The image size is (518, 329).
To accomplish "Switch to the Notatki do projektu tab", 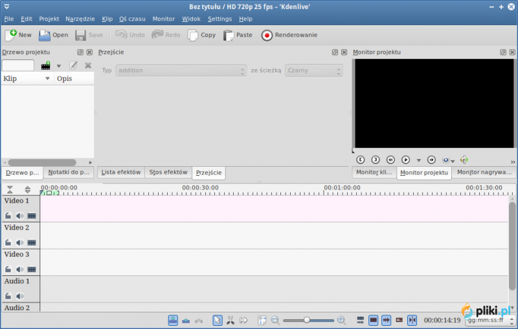I will click(69, 172).
